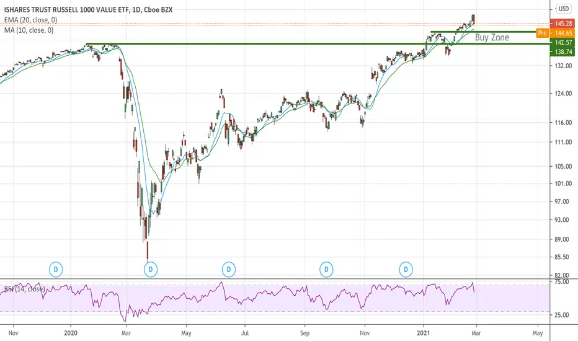This screenshot has width=578, height=341.
Task: Click the Jul label on the time axis
Action: [245, 334]
